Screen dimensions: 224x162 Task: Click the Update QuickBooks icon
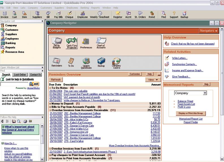[x=86, y=63]
